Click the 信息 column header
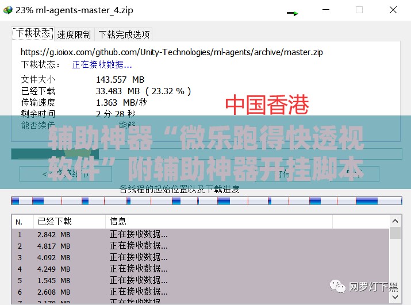 point(219,222)
